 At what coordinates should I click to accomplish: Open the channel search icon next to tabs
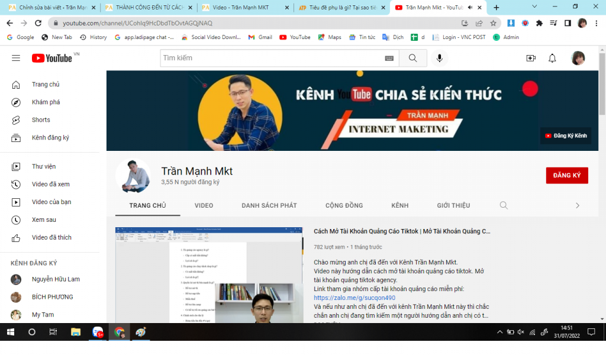click(503, 205)
